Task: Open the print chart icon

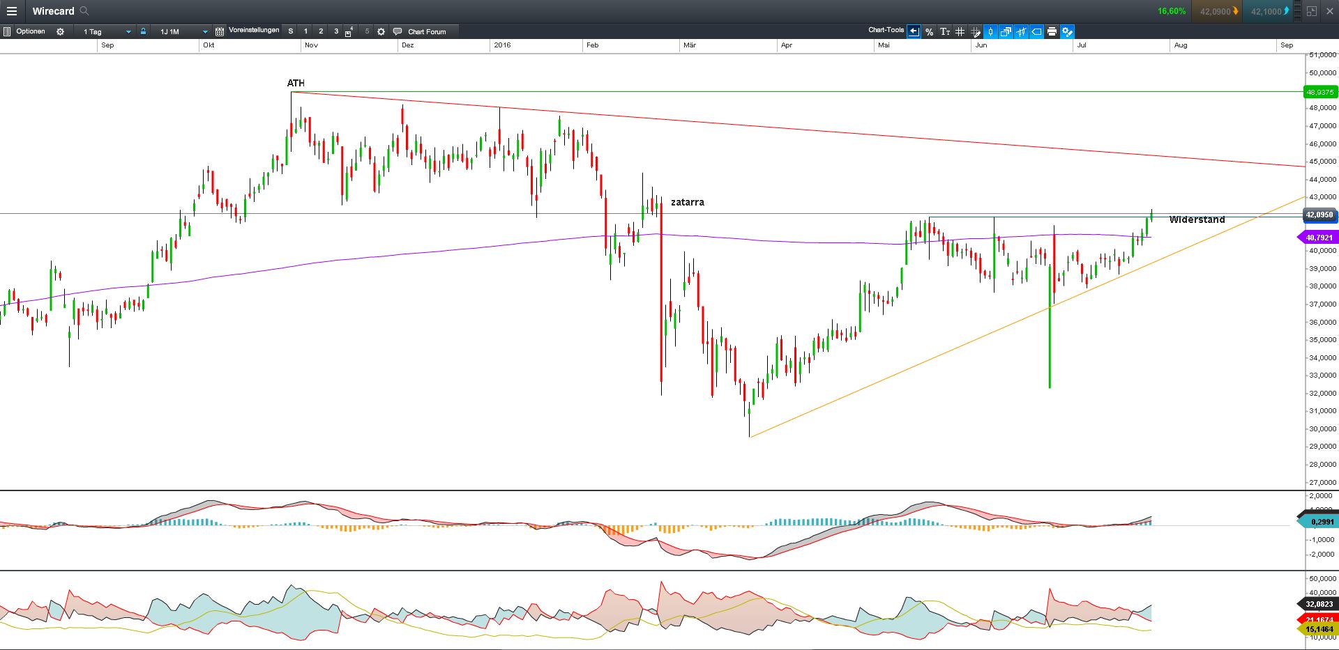Action: 1052,31
